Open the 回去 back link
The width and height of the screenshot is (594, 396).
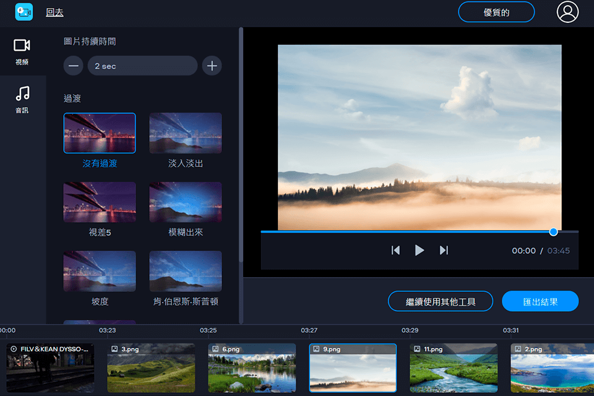pyautogui.click(x=53, y=12)
